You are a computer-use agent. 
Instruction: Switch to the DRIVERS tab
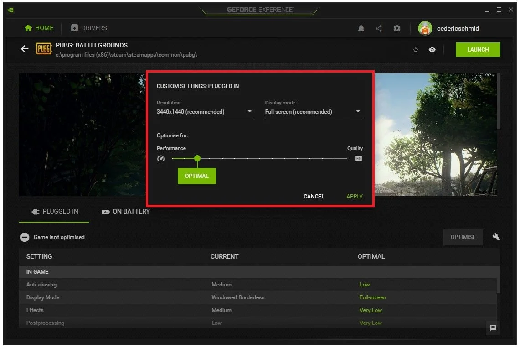tap(89, 28)
